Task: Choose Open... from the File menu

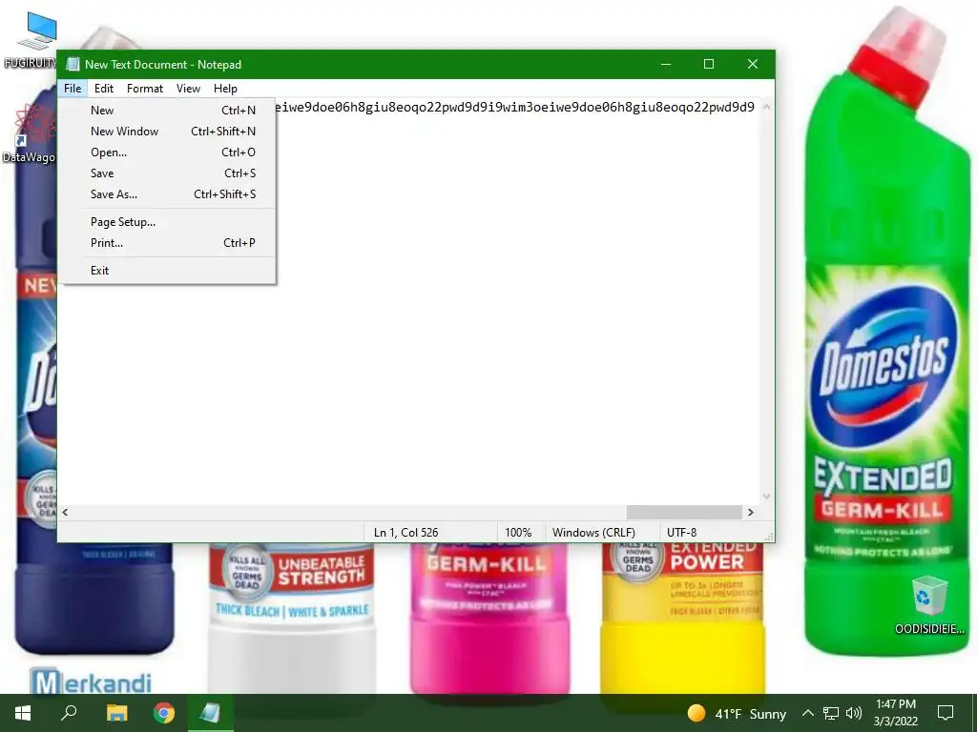Action: coord(167,152)
